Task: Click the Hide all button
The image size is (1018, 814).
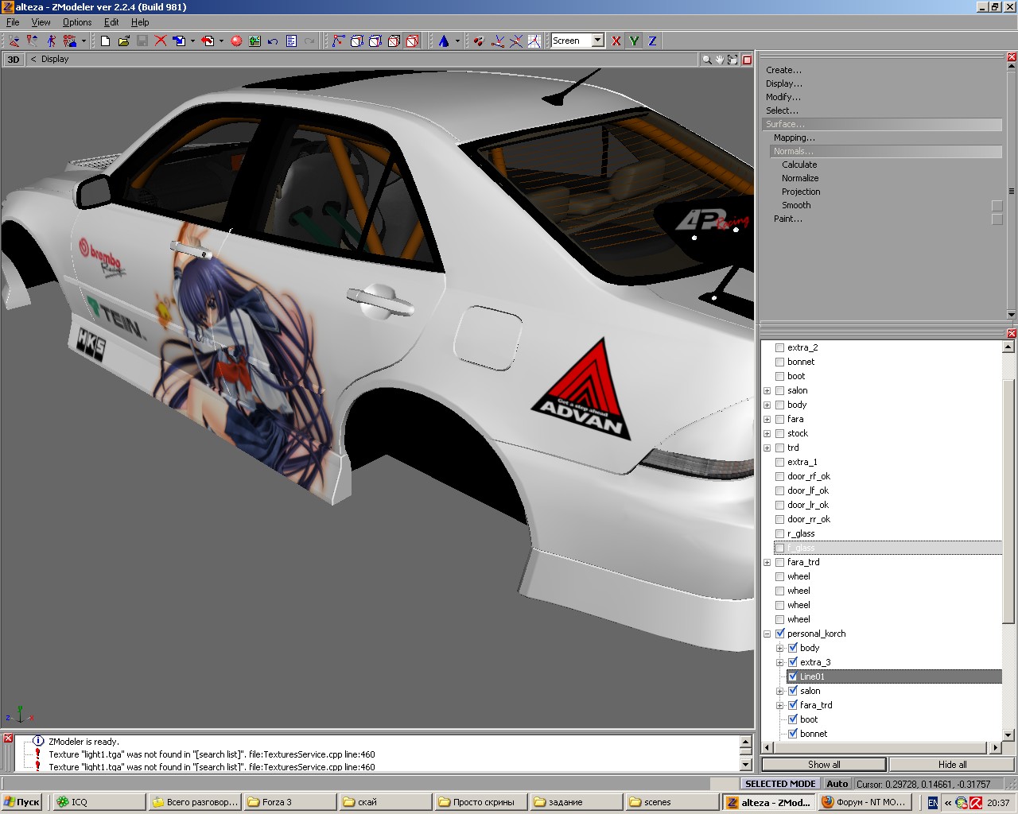Action: coord(952,765)
